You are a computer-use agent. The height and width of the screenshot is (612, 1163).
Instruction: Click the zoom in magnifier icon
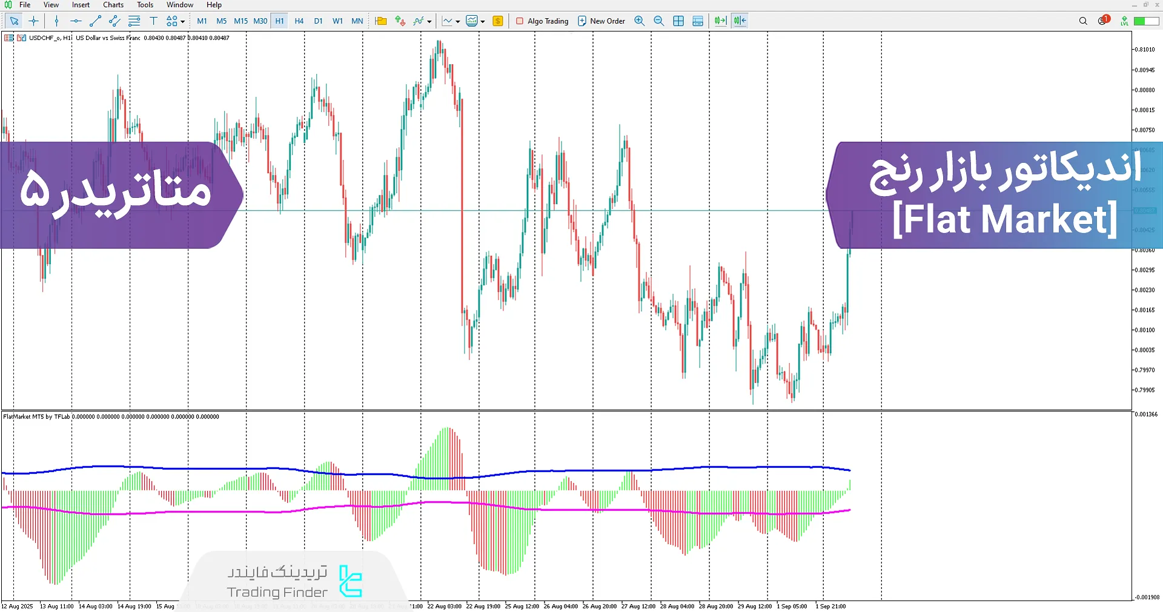coord(639,21)
